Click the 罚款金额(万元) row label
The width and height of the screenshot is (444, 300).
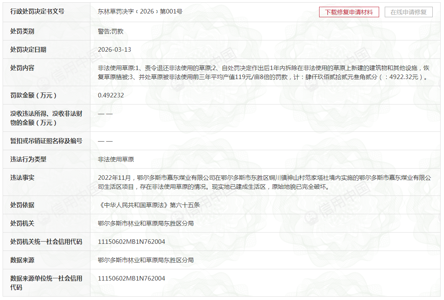point(34,96)
